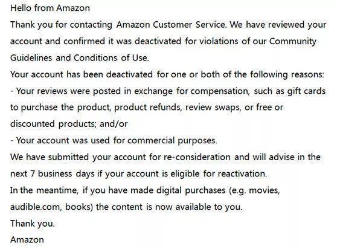
Task: Click the 'Hello from Amazon' greeting line
Action: click(x=50, y=8)
